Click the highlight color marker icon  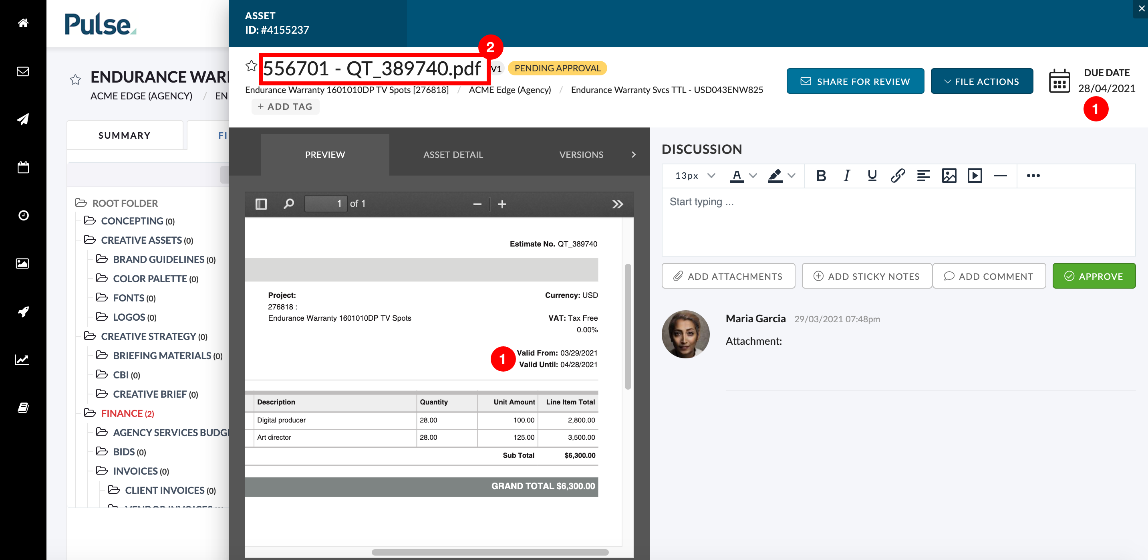775,176
